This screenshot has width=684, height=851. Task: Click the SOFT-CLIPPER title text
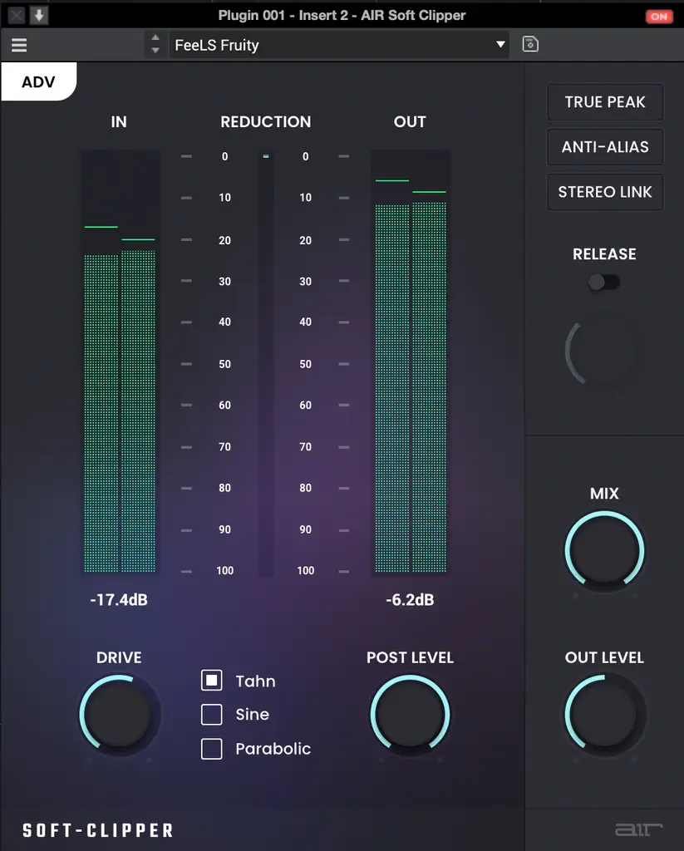[98, 830]
